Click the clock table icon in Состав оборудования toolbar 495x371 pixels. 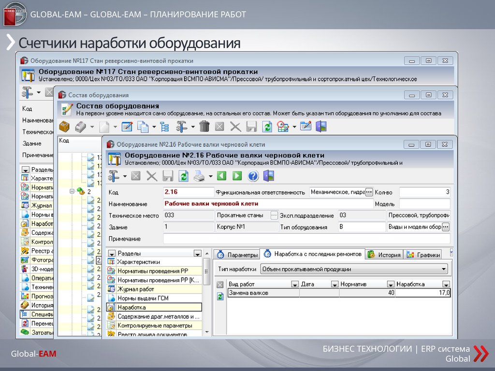click(283, 127)
